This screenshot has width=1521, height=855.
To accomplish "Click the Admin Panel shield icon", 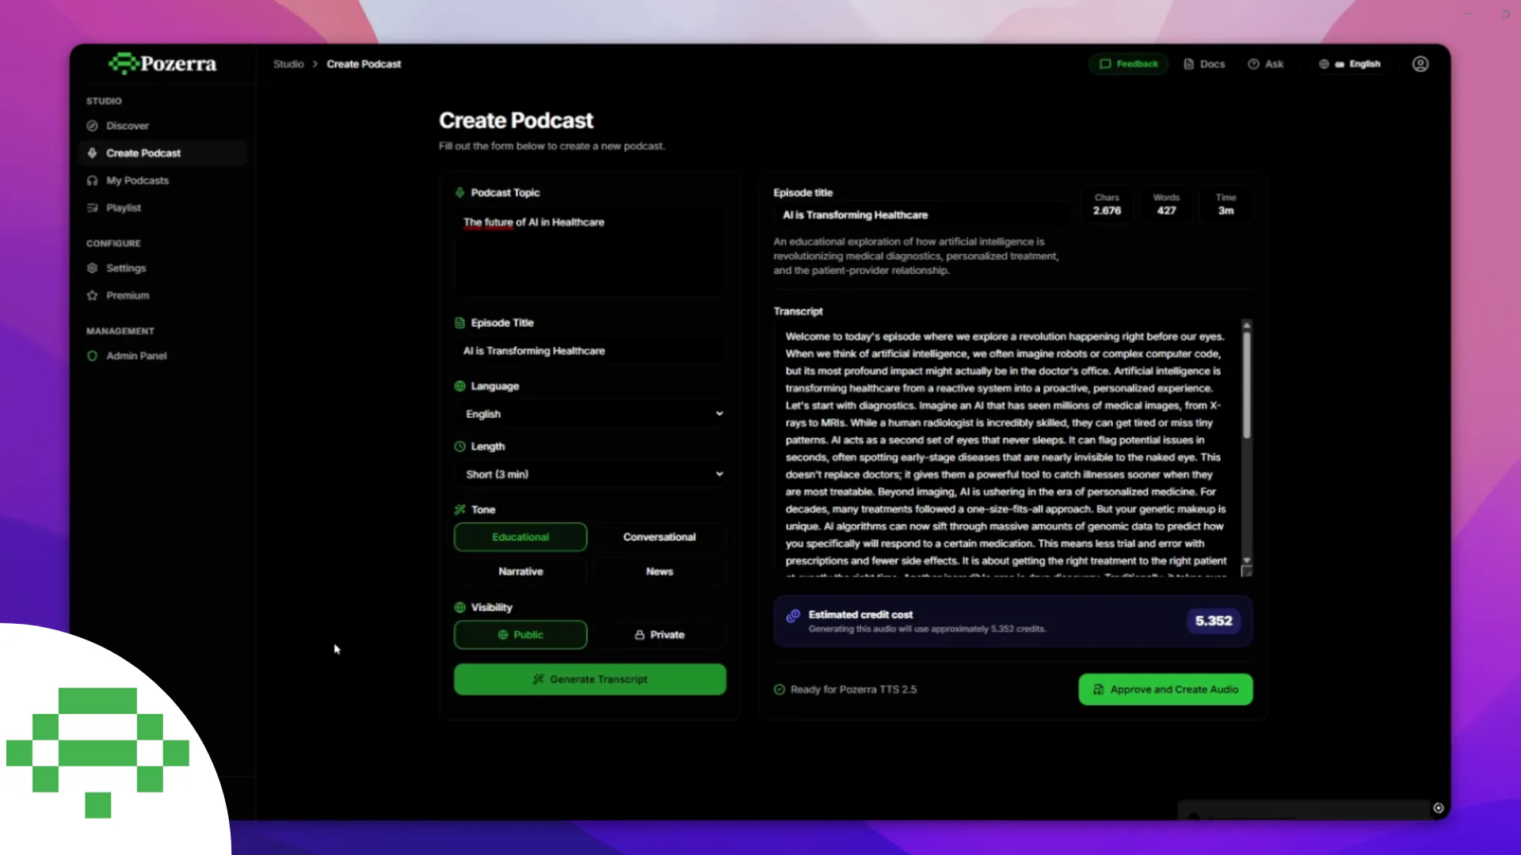I will [x=92, y=356].
